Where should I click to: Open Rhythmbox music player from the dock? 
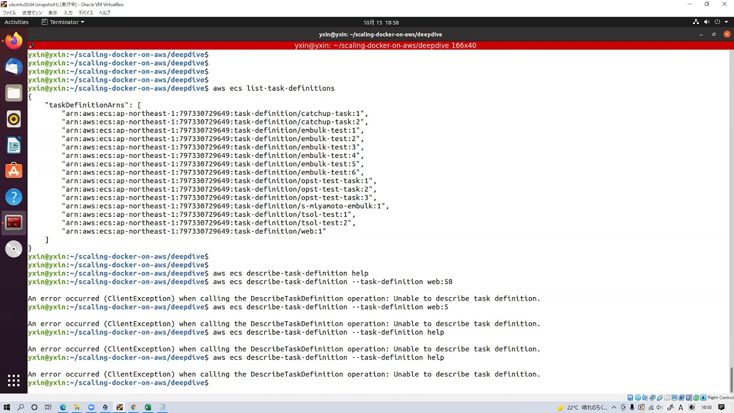tap(14, 119)
